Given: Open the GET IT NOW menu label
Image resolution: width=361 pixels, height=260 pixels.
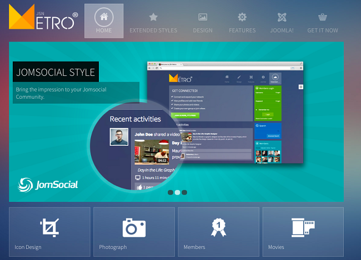Looking at the screenshot, I should coord(323,30).
